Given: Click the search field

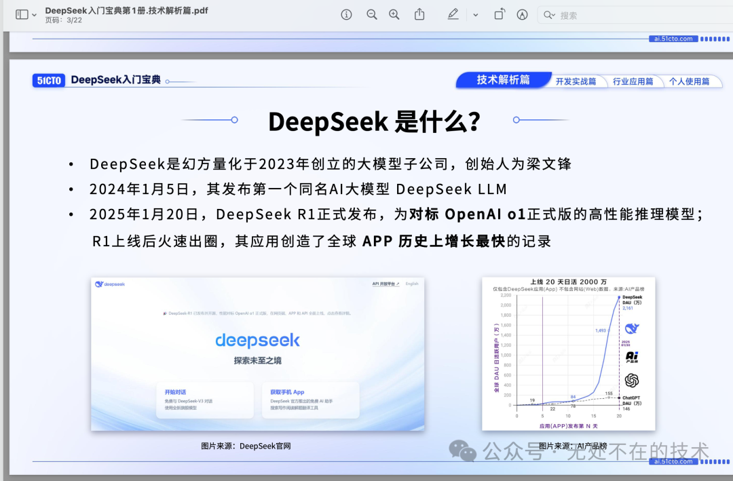Looking at the screenshot, I should [636, 16].
